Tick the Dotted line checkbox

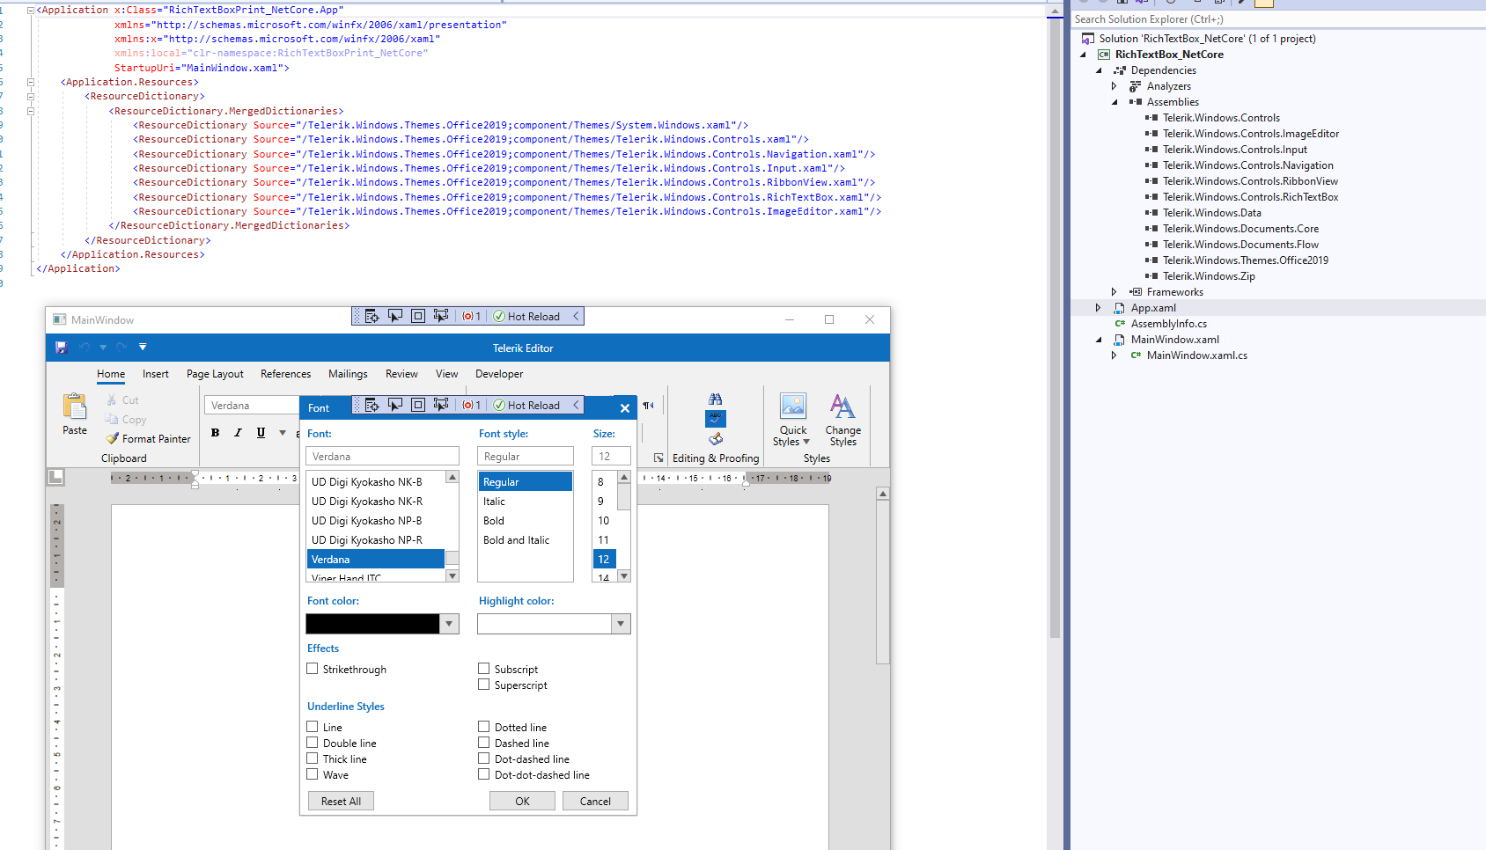[483, 727]
